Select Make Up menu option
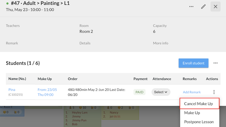The image size is (226, 127). click(x=192, y=113)
